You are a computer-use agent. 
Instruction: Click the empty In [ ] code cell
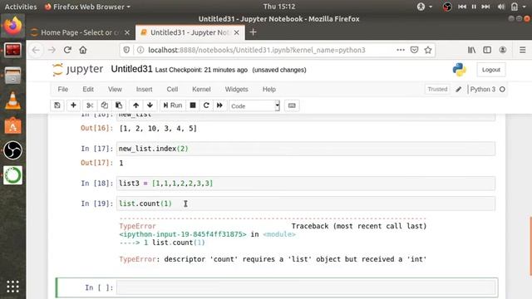306,287
